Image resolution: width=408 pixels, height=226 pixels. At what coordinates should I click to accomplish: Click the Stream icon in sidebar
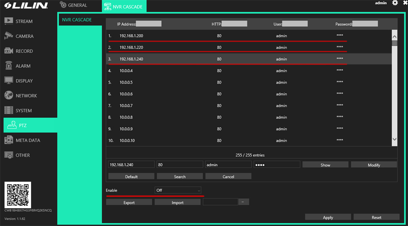(x=9, y=21)
